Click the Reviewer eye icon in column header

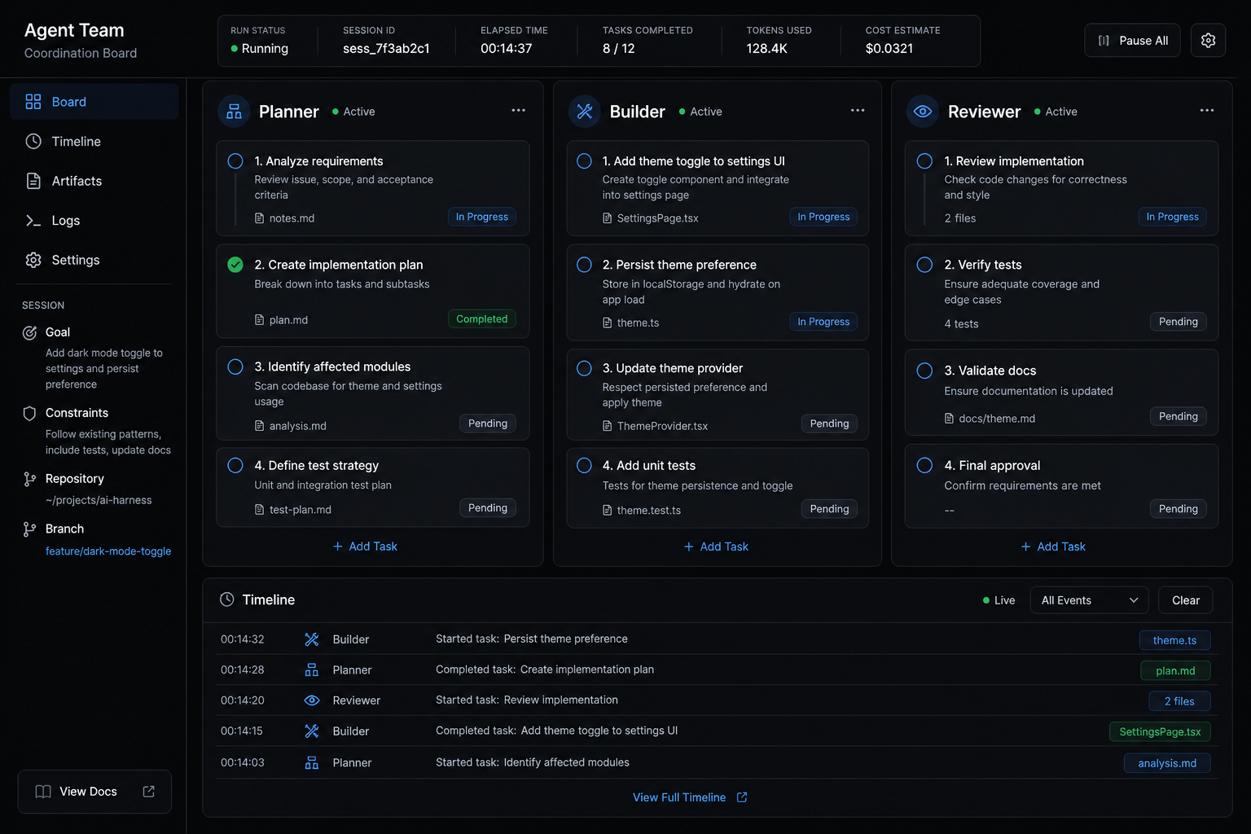point(923,112)
